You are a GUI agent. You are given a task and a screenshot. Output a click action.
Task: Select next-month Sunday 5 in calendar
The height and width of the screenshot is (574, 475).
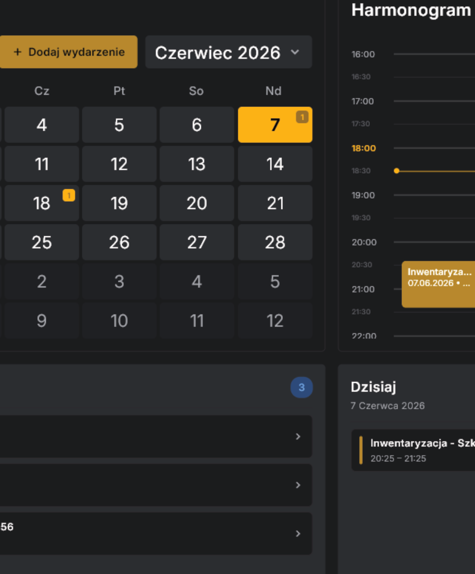pyautogui.click(x=275, y=281)
